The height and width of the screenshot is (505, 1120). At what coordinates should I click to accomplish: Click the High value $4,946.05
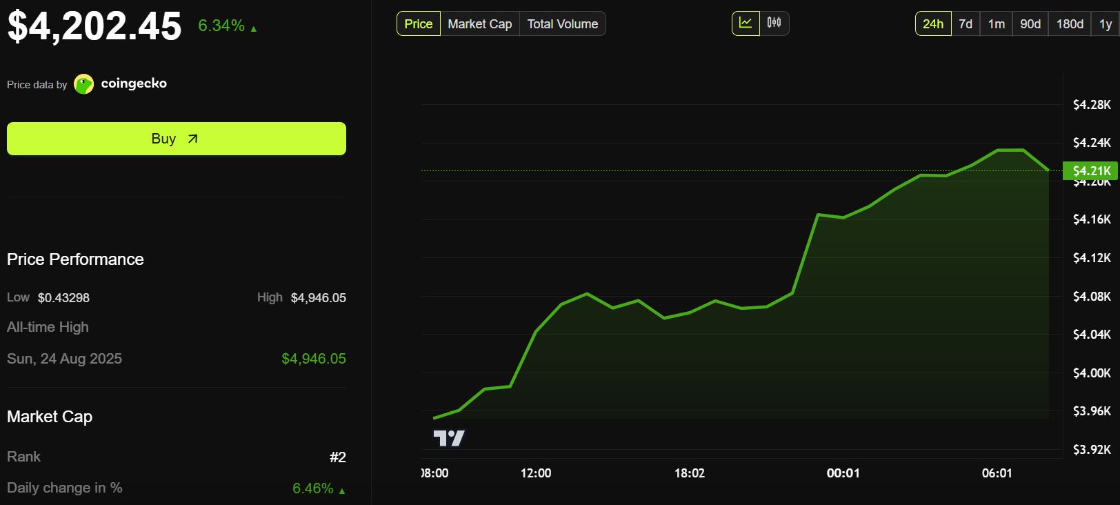319,298
